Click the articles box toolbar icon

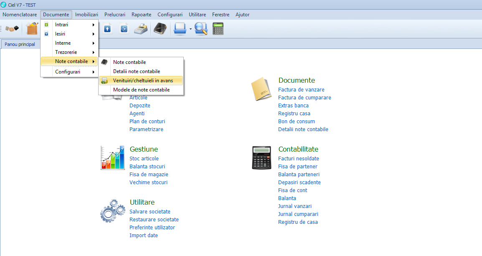click(32, 29)
